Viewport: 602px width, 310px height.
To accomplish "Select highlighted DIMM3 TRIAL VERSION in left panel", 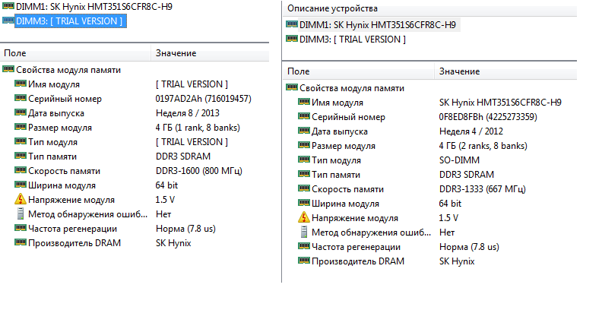I will [x=70, y=21].
